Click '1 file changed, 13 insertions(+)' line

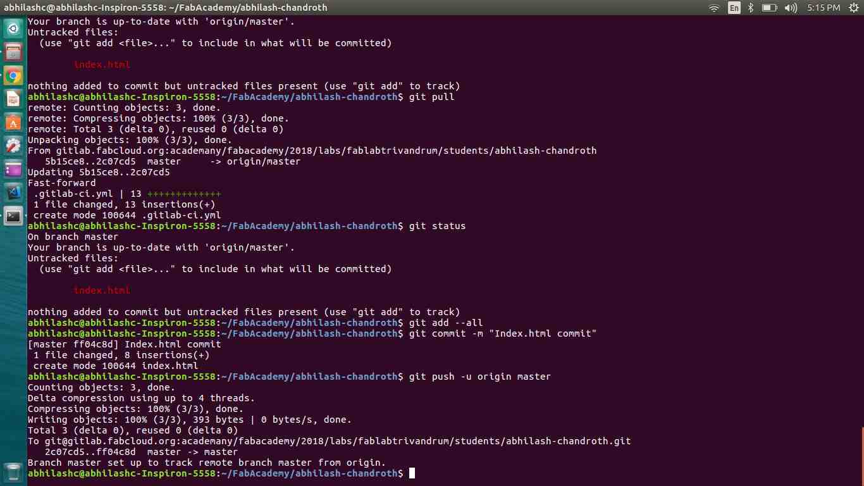tap(124, 204)
